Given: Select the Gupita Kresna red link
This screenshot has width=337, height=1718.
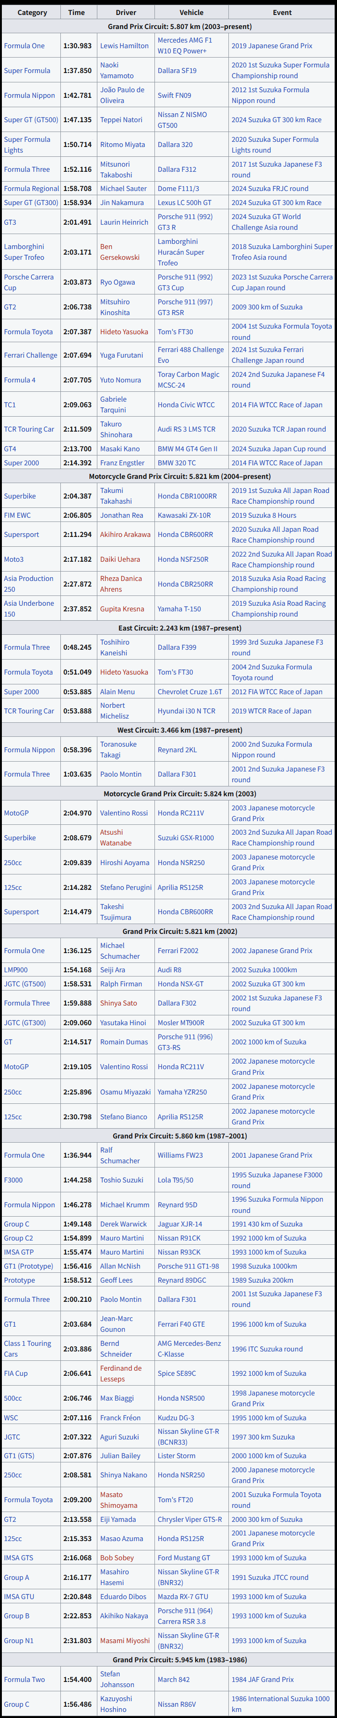Looking at the screenshot, I should pos(122,609).
